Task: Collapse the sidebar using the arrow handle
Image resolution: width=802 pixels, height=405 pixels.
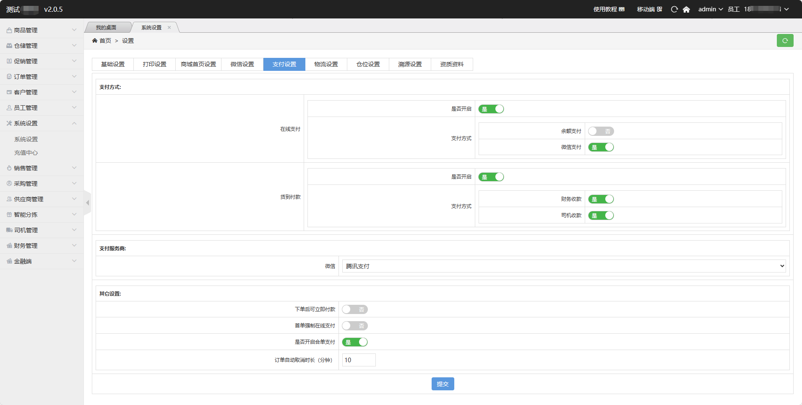Action: pos(87,203)
